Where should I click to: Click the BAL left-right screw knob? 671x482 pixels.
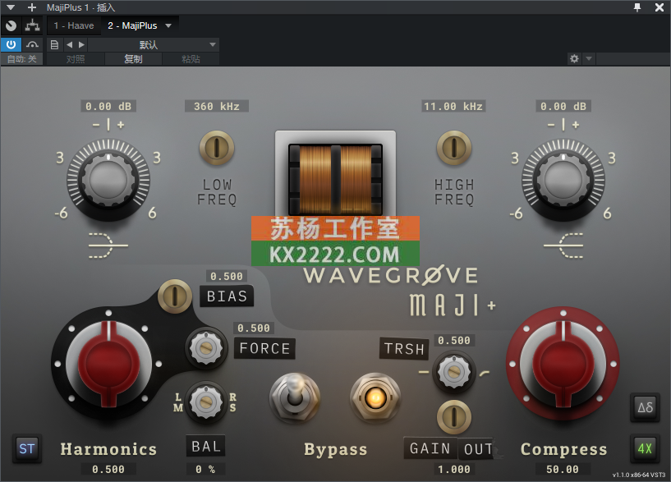(x=206, y=402)
